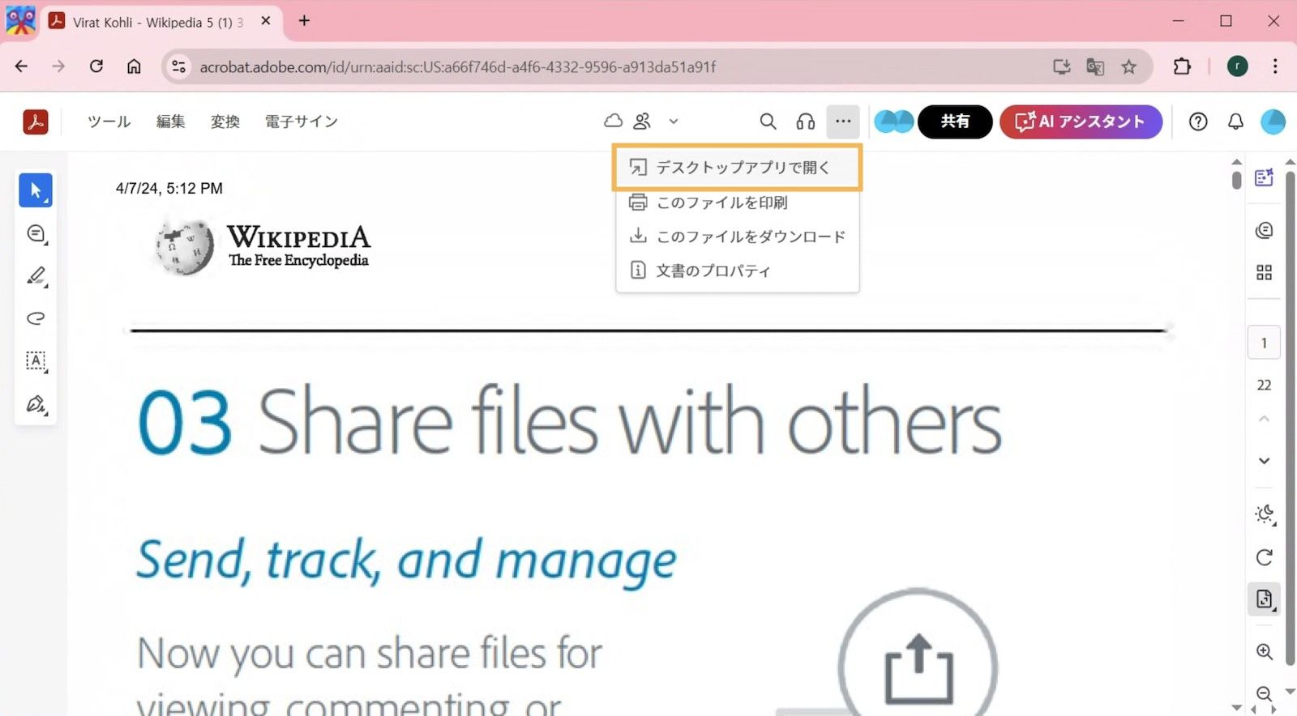Image resolution: width=1297 pixels, height=716 pixels.
Task: Reload the page with the refresh icon
Action: coord(96,66)
